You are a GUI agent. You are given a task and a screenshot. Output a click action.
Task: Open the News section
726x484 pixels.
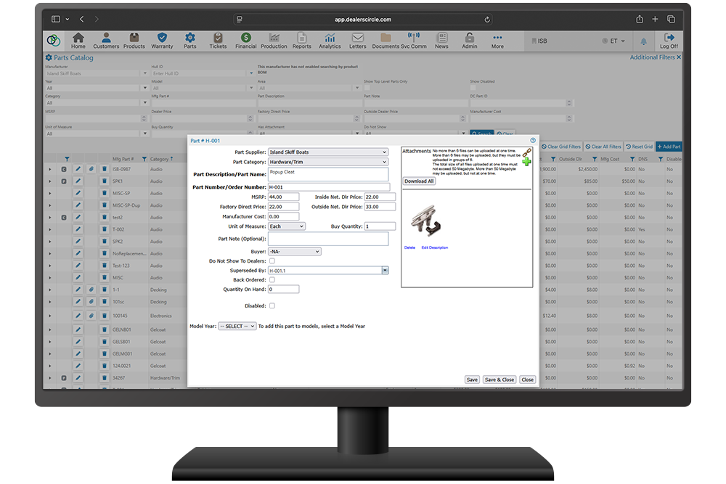(x=441, y=41)
